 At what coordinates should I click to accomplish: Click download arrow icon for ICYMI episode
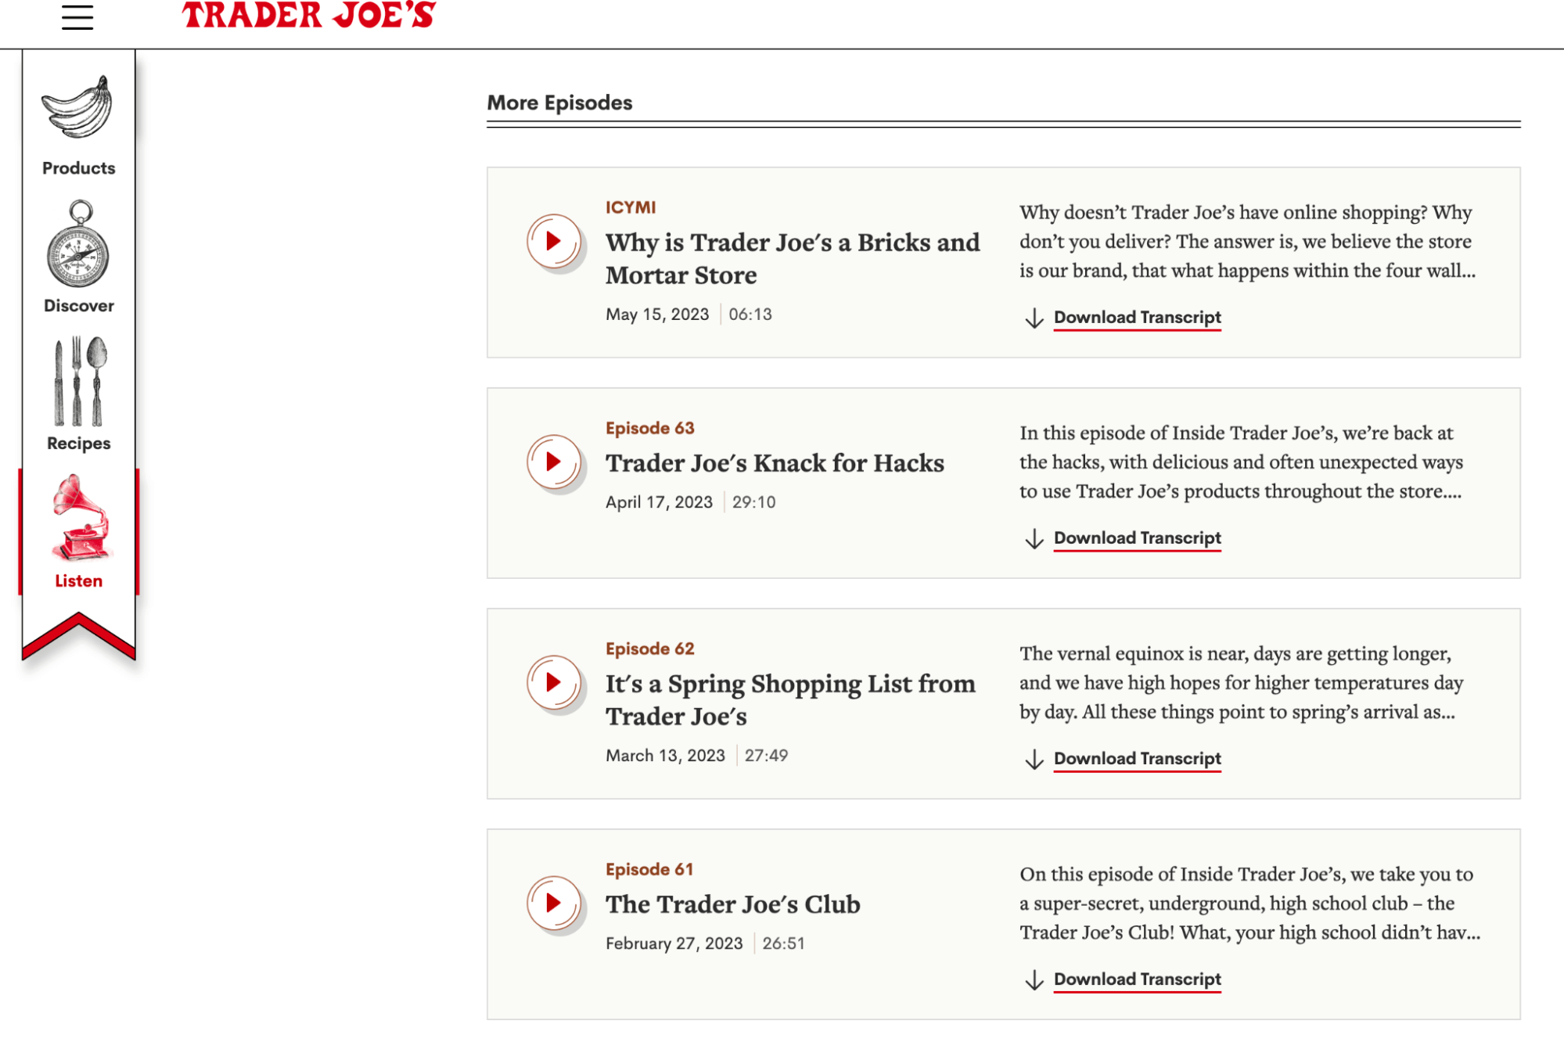coord(1034,318)
